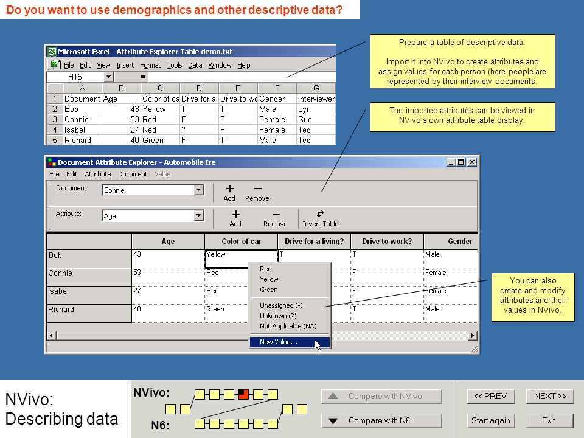Open the Edit menu in Document Attribute Explorer
This screenshot has height=438, width=584.
pyautogui.click(x=72, y=174)
